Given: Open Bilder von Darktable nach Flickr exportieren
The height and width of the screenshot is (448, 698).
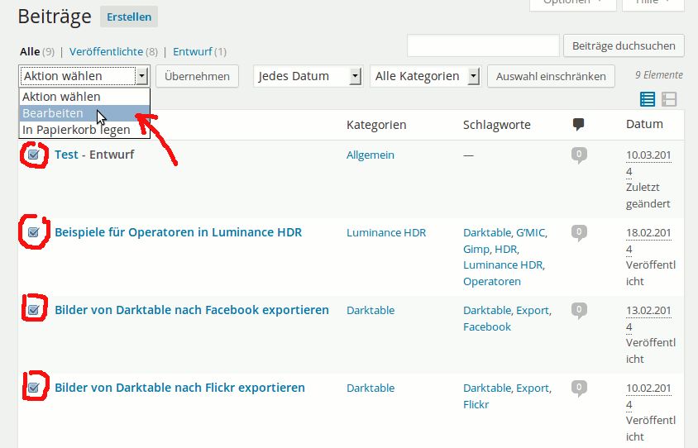Looking at the screenshot, I should pos(179,388).
